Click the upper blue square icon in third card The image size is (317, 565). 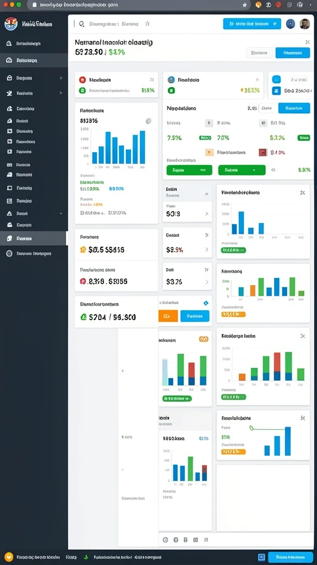[276, 79]
